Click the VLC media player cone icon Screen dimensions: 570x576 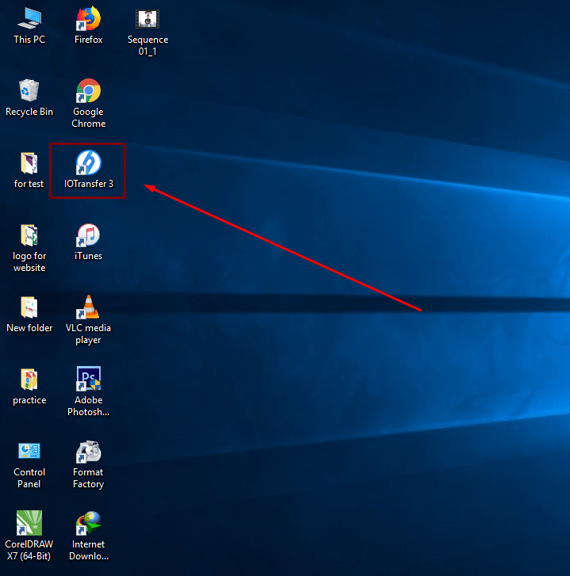click(88, 307)
